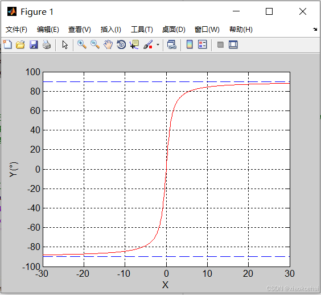Click Hide Plot Tools icon
The height and width of the screenshot is (295, 321).
[x=220, y=44]
